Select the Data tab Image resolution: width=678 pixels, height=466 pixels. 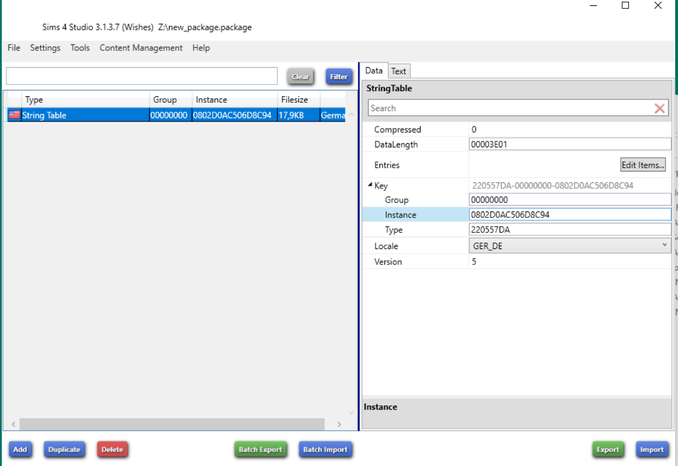tap(374, 71)
